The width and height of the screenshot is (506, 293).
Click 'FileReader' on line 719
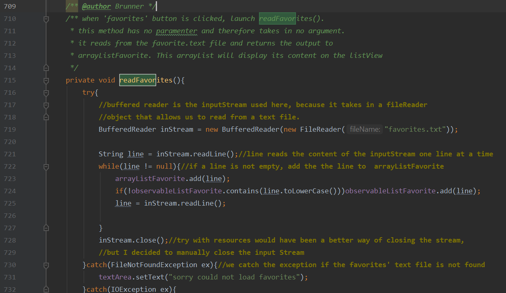point(321,129)
